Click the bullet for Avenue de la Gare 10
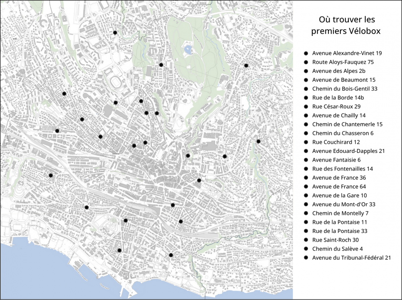 coord(306,195)
